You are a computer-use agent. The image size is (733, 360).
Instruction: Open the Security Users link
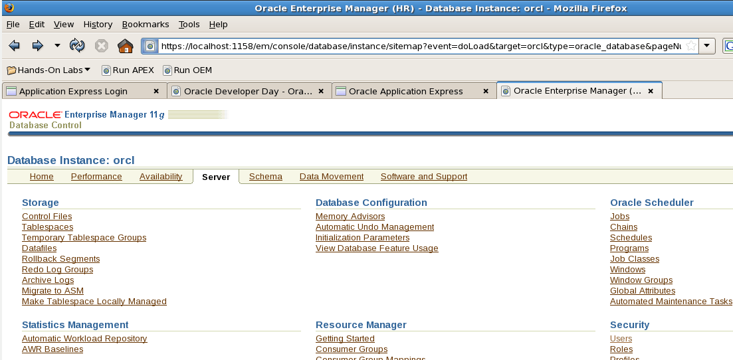(x=621, y=339)
